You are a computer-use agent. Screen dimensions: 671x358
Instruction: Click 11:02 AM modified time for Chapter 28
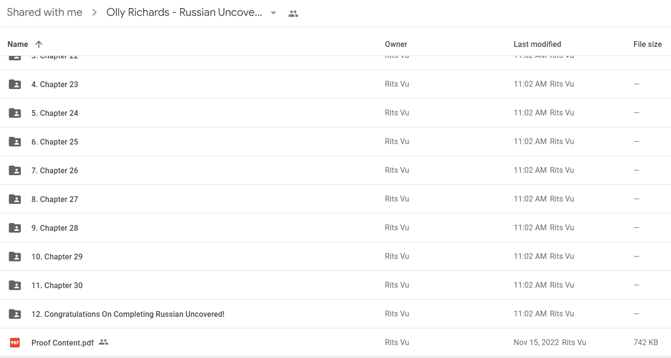tap(530, 227)
